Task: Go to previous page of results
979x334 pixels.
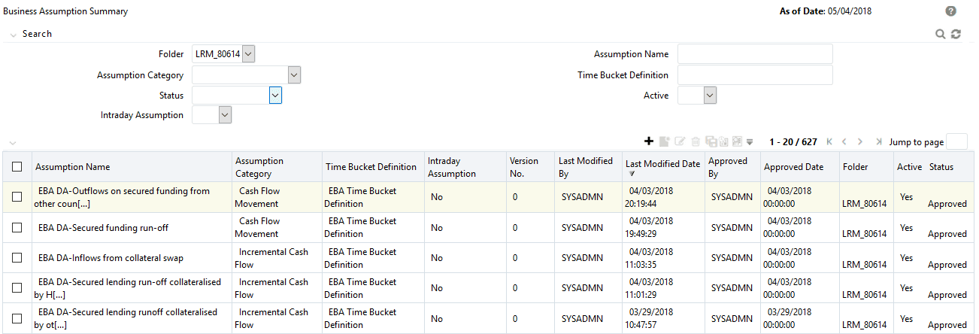Action: pyautogui.click(x=844, y=141)
